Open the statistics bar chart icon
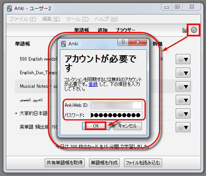Image resolution: width=206 pixels, height=176 pixels. (x=184, y=30)
